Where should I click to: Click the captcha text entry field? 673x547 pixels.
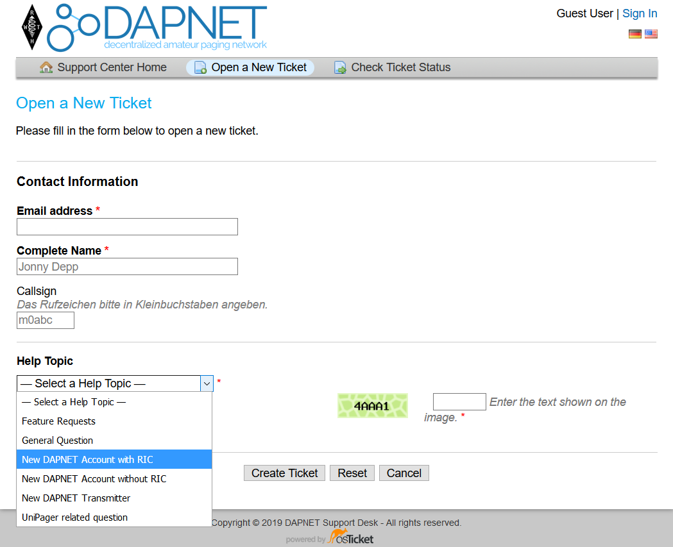(459, 401)
